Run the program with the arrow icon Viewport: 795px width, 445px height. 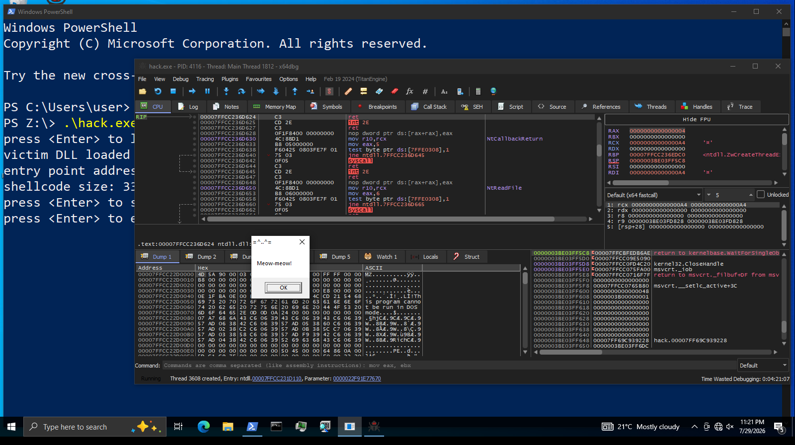click(192, 91)
